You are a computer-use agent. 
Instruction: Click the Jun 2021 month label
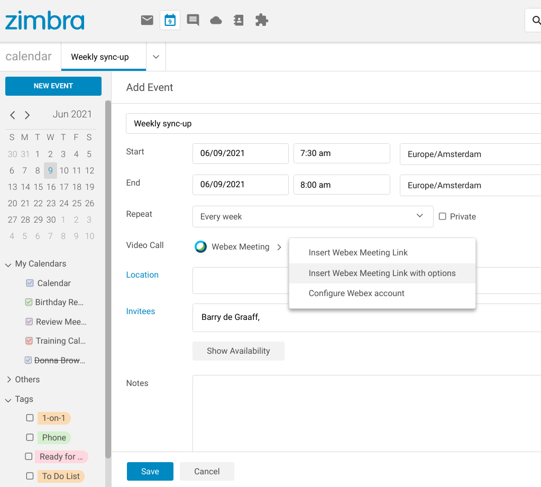[72, 114]
